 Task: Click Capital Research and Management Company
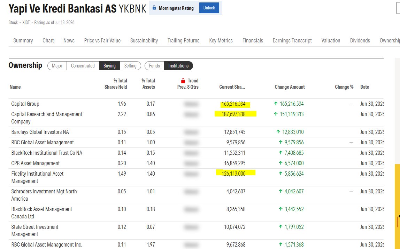click(47, 118)
